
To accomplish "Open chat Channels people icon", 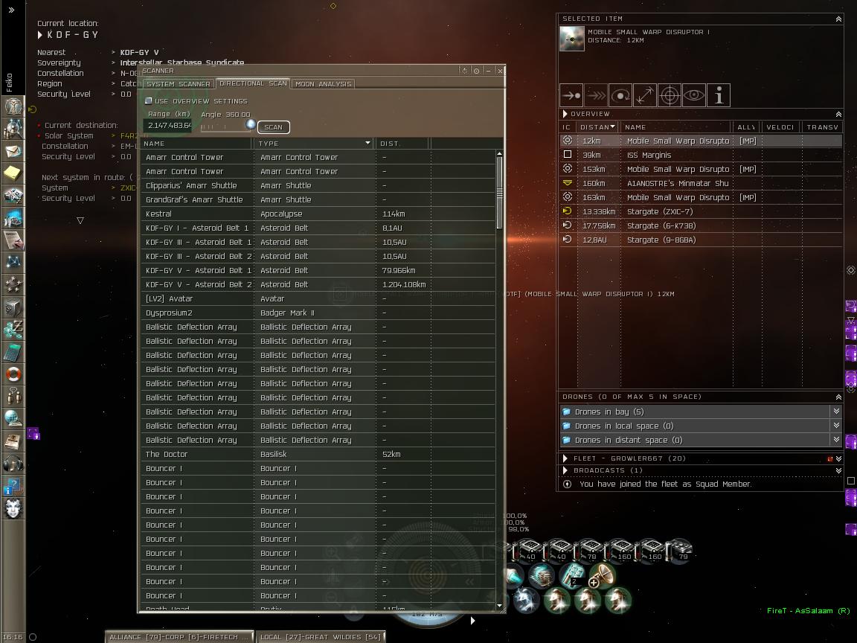I will click(x=13, y=397).
